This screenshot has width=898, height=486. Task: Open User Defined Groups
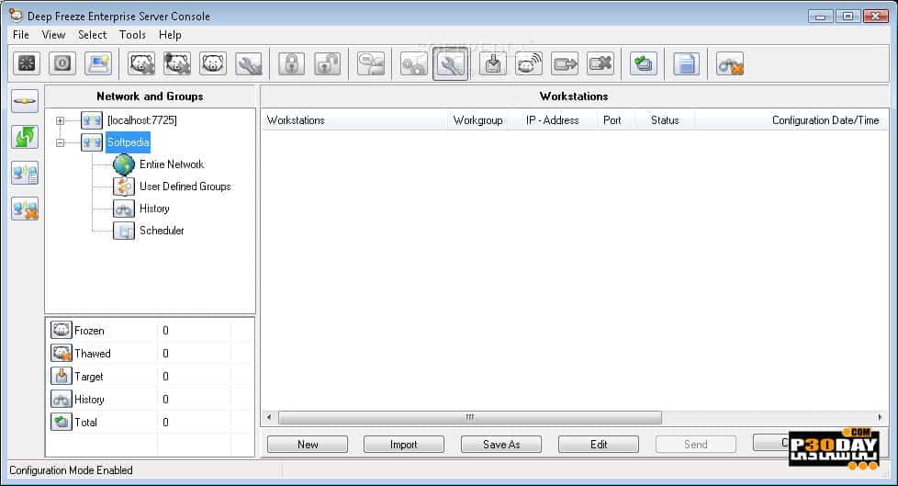185,186
